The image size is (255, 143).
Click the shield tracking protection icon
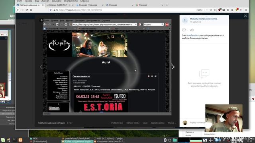[51, 10]
